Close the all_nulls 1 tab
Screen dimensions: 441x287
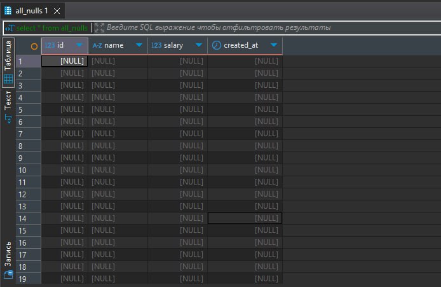pos(57,11)
